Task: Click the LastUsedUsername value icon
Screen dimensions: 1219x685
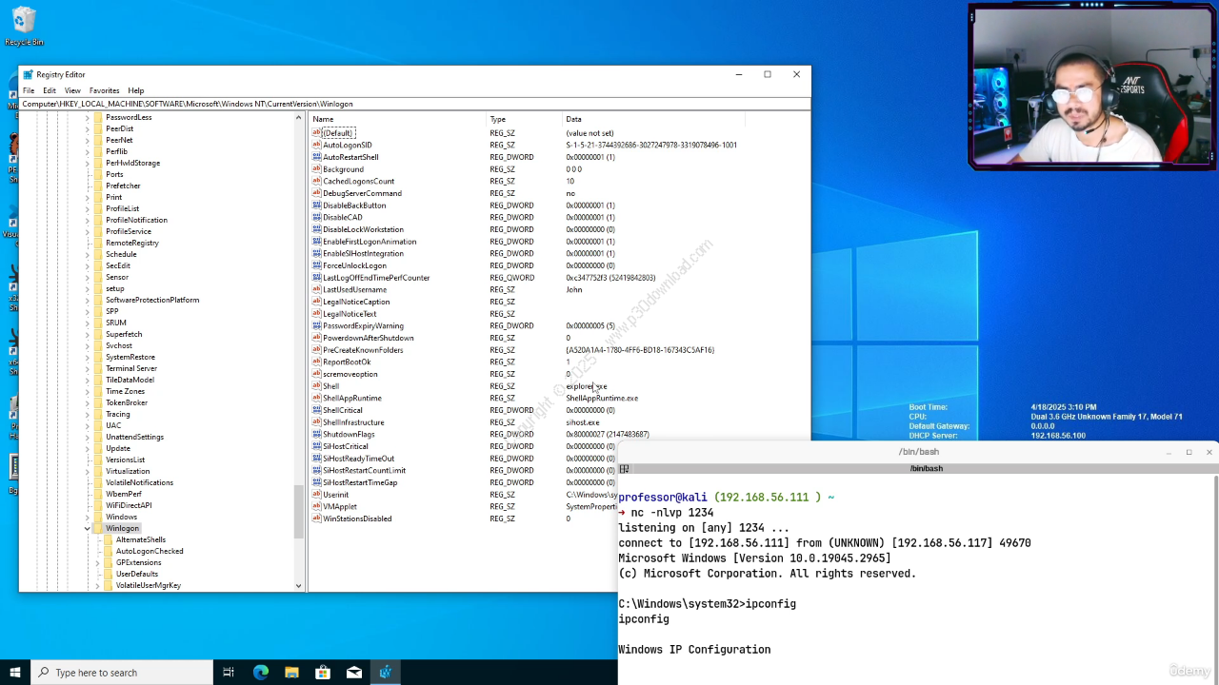Action: (317, 289)
